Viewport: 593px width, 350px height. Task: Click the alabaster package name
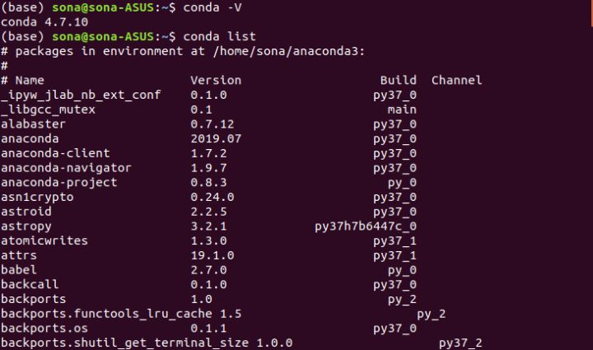point(33,124)
